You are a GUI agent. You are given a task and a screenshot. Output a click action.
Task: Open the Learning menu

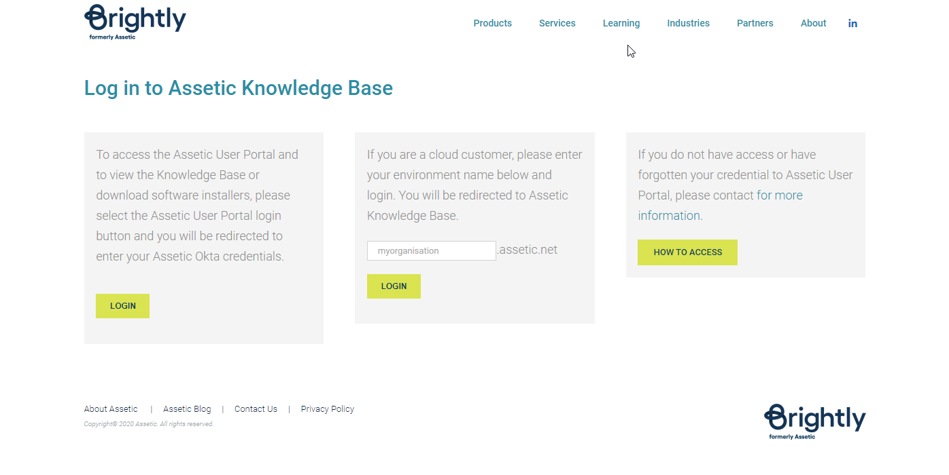(621, 23)
